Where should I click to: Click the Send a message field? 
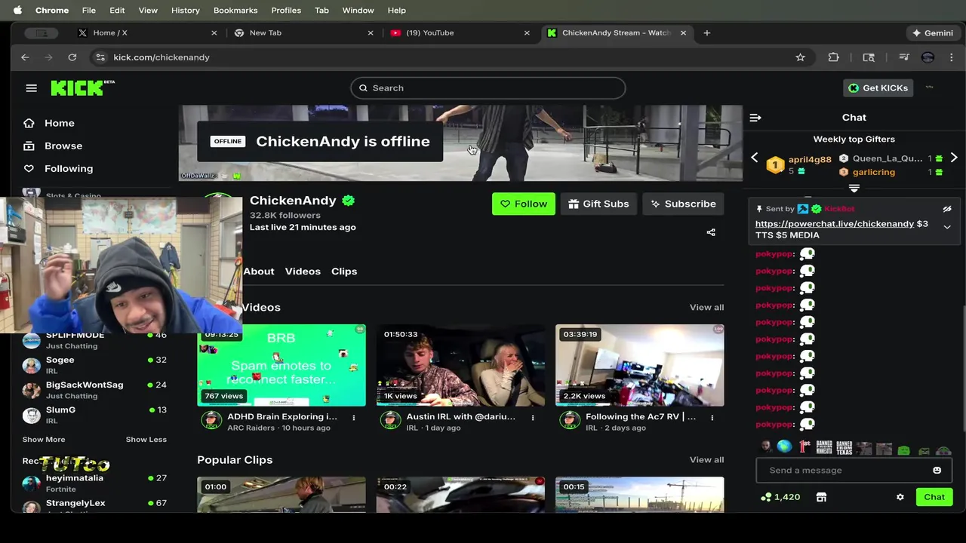point(854,471)
